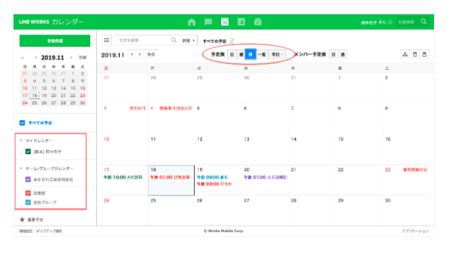Click the blue すべての予定 calendar icon
The width and height of the screenshot is (474, 266).
tap(22, 123)
